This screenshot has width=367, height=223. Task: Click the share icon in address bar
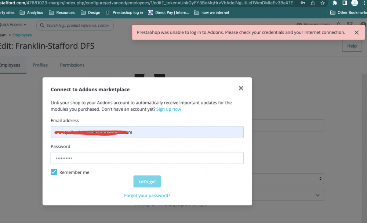(313, 3)
